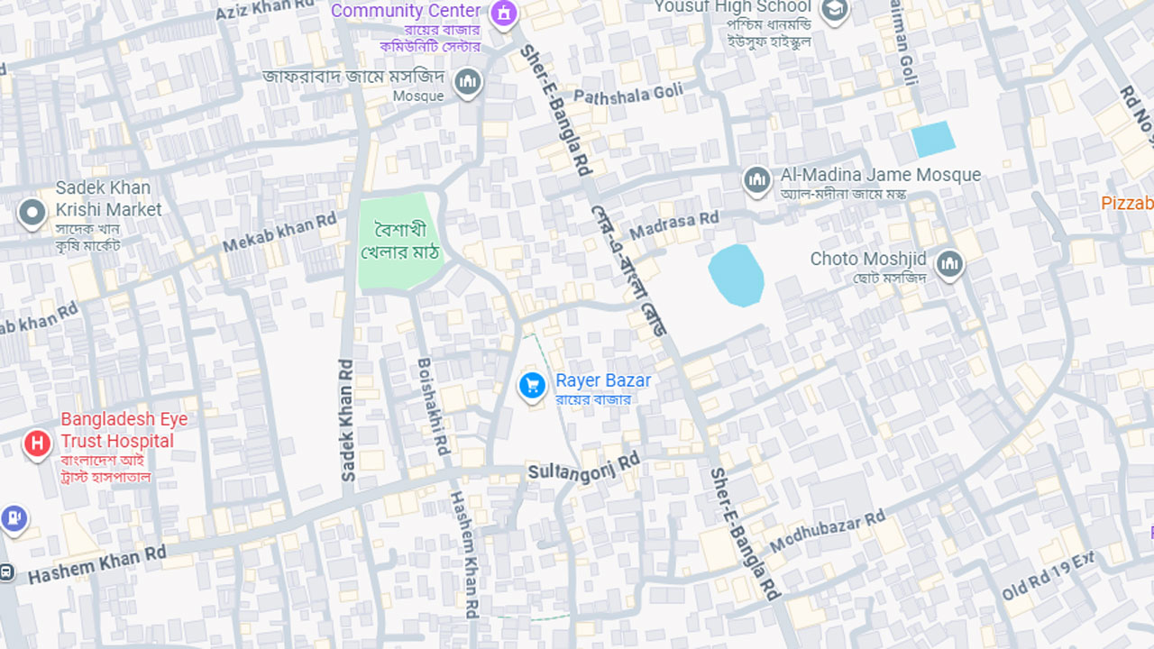This screenshot has width=1154, height=649.
Task: Click the Choto Moshjid mosque icon
Action: click(x=949, y=264)
